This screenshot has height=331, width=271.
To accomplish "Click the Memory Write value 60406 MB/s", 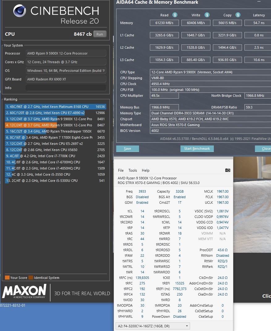I will [x=196, y=23].
